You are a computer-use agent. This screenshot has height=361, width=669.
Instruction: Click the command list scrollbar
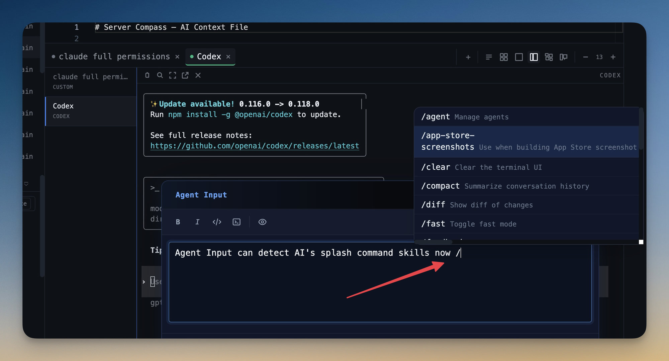641,129
